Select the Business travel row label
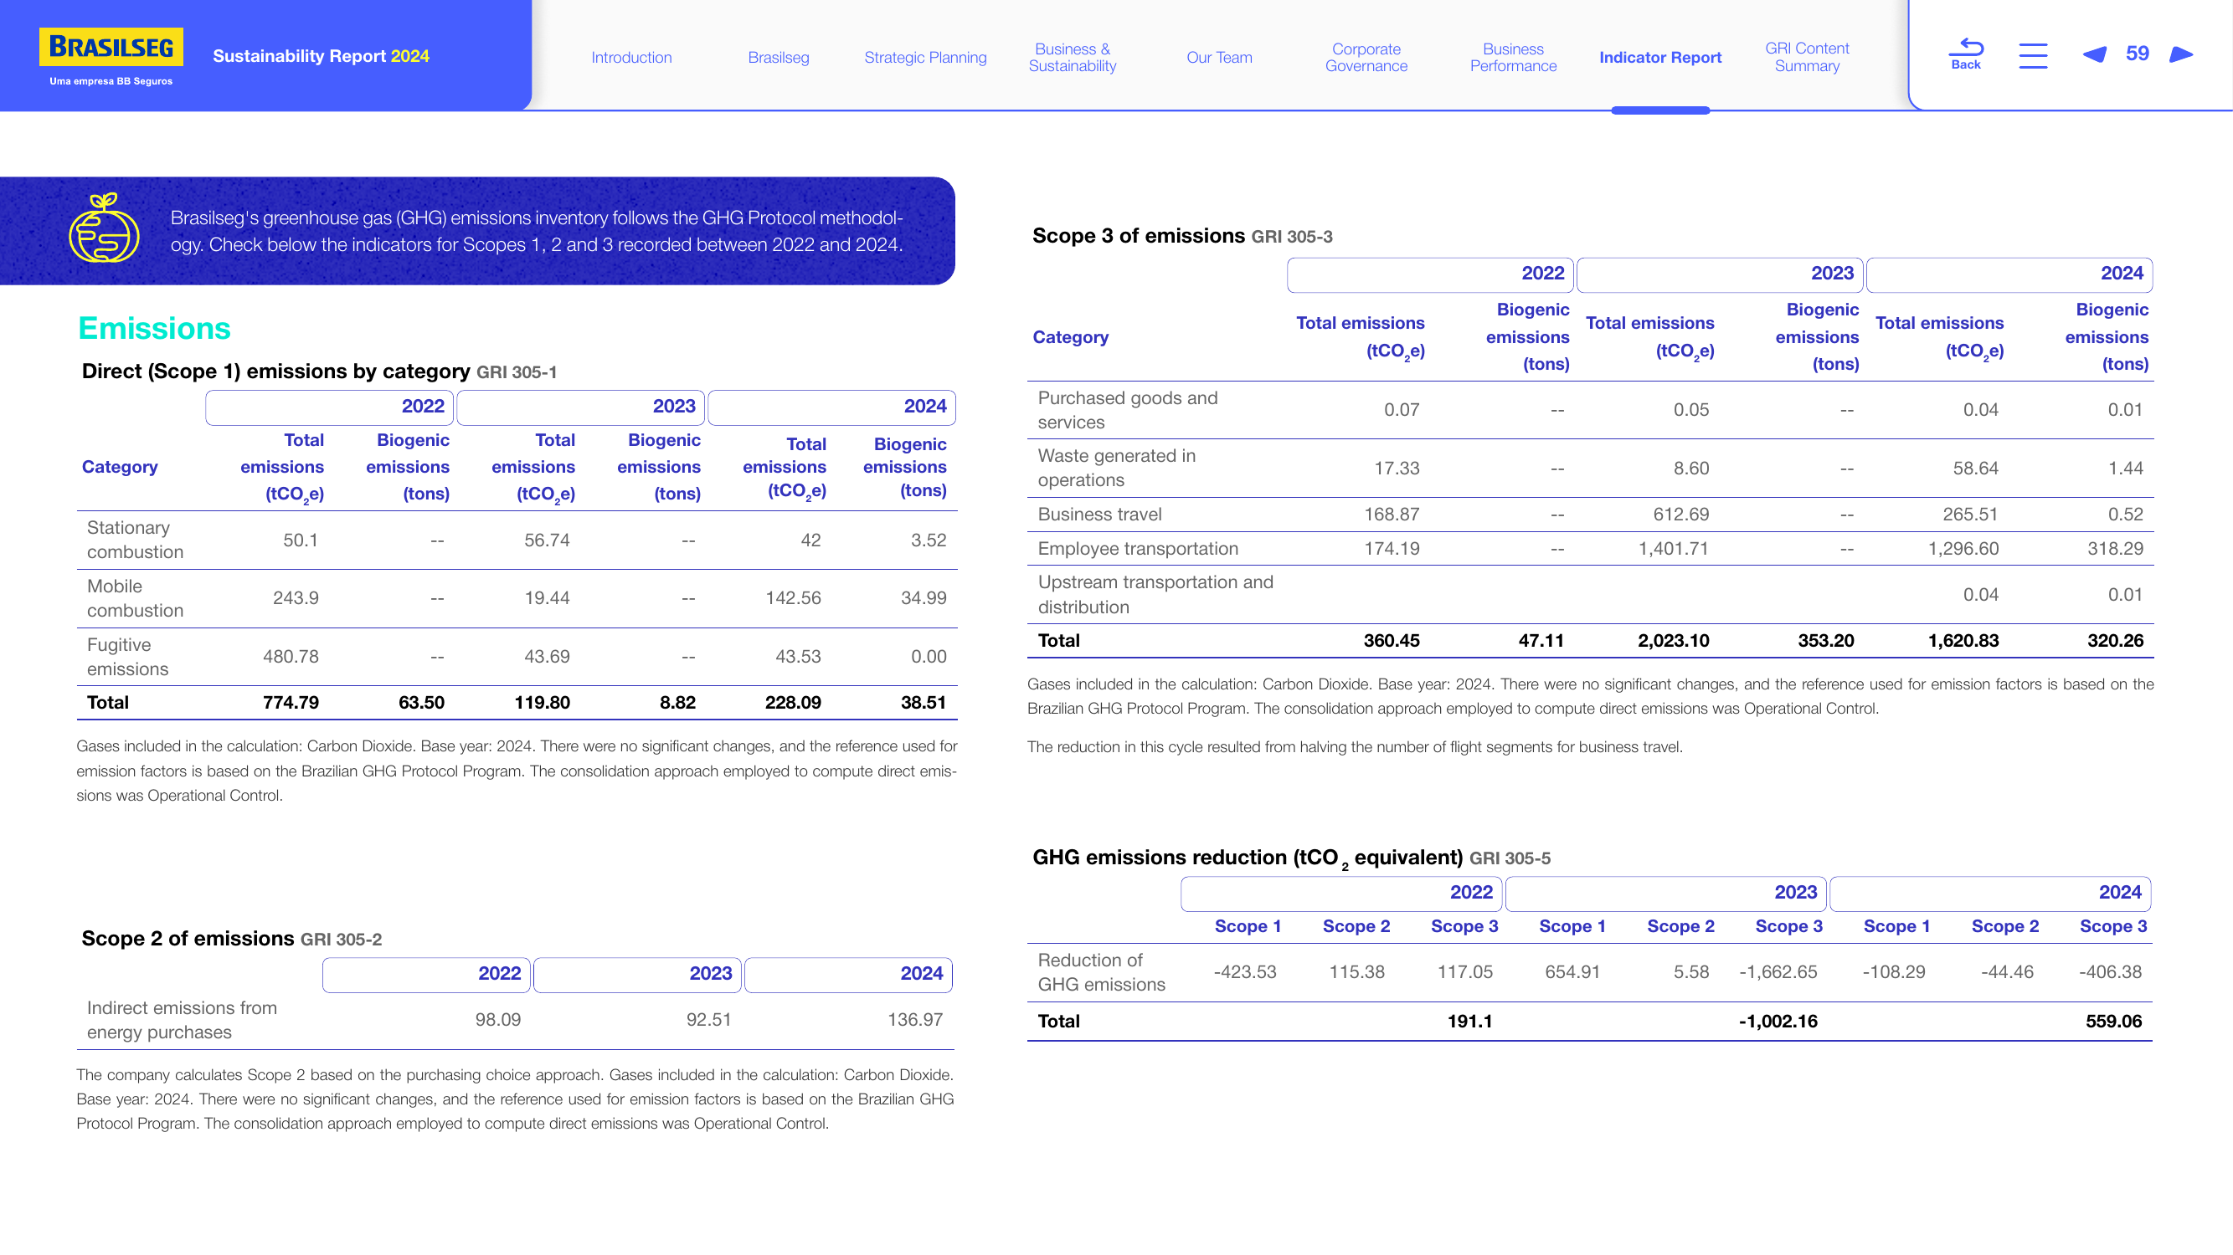This screenshot has height=1255, width=2233. click(x=1099, y=514)
